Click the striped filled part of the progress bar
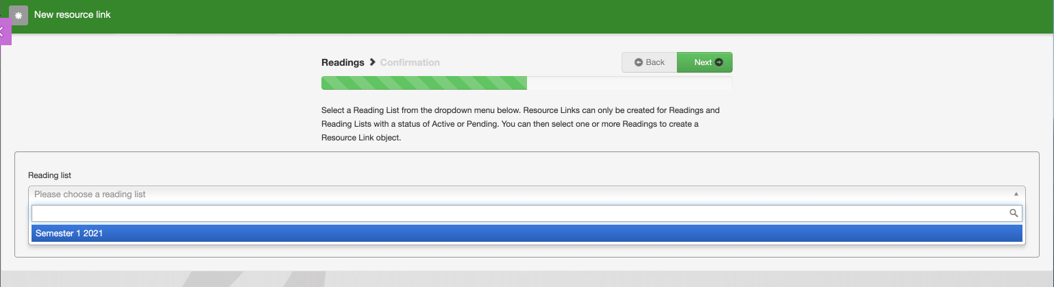The image size is (1054, 287). [424, 84]
